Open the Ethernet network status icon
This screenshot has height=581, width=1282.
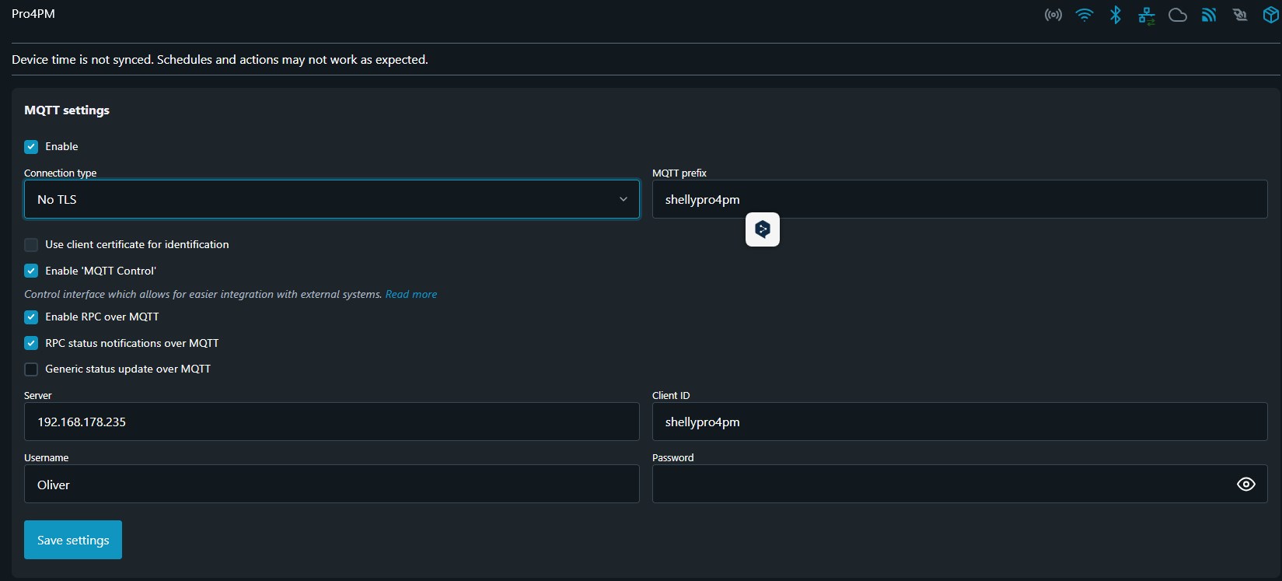1146,15
